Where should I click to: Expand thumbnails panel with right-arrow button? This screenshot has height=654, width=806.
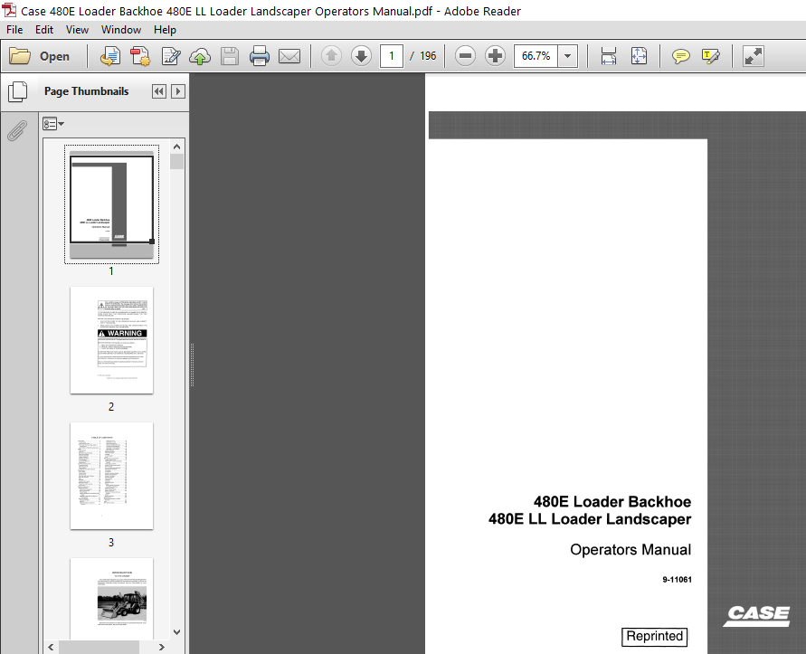[178, 91]
